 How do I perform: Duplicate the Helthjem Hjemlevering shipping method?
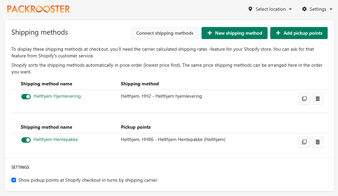(x=304, y=99)
